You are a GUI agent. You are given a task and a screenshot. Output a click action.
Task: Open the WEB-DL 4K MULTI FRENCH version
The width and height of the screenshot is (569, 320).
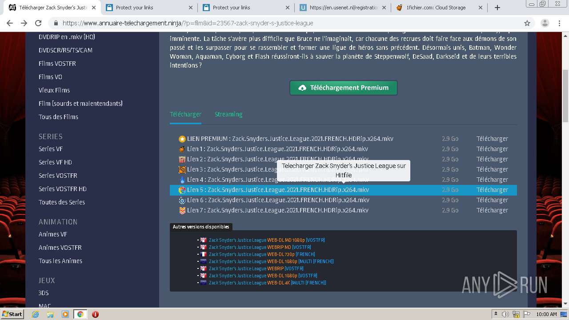click(x=268, y=283)
